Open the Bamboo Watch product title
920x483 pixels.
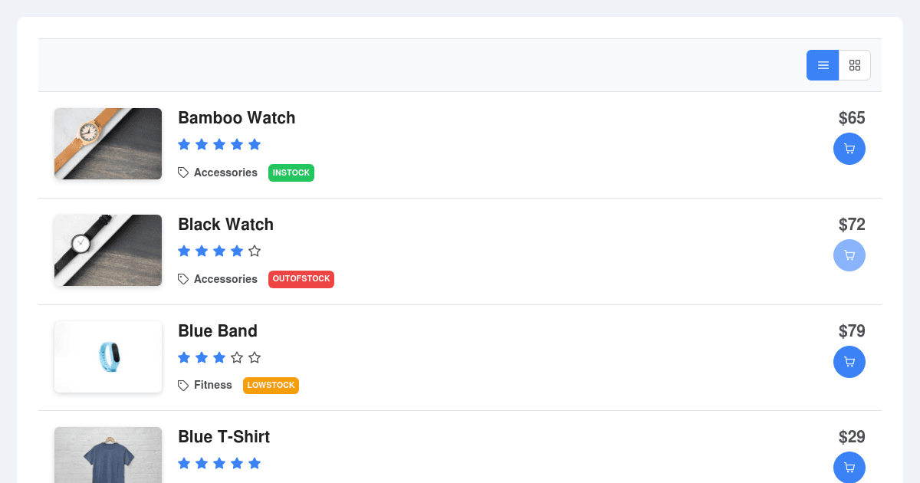pyautogui.click(x=236, y=118)
